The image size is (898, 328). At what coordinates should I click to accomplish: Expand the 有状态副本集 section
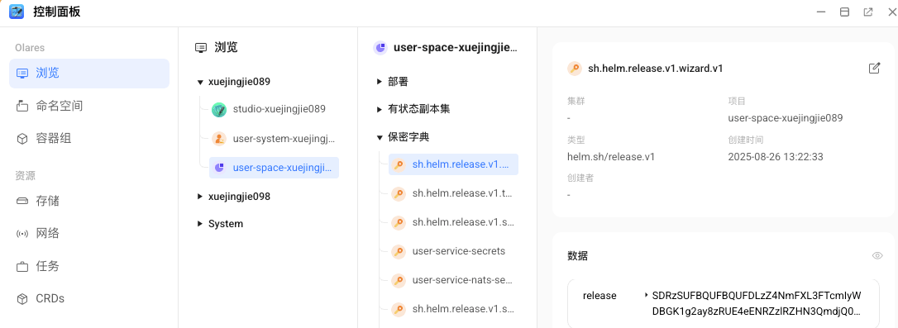click(x=380, y=109)
